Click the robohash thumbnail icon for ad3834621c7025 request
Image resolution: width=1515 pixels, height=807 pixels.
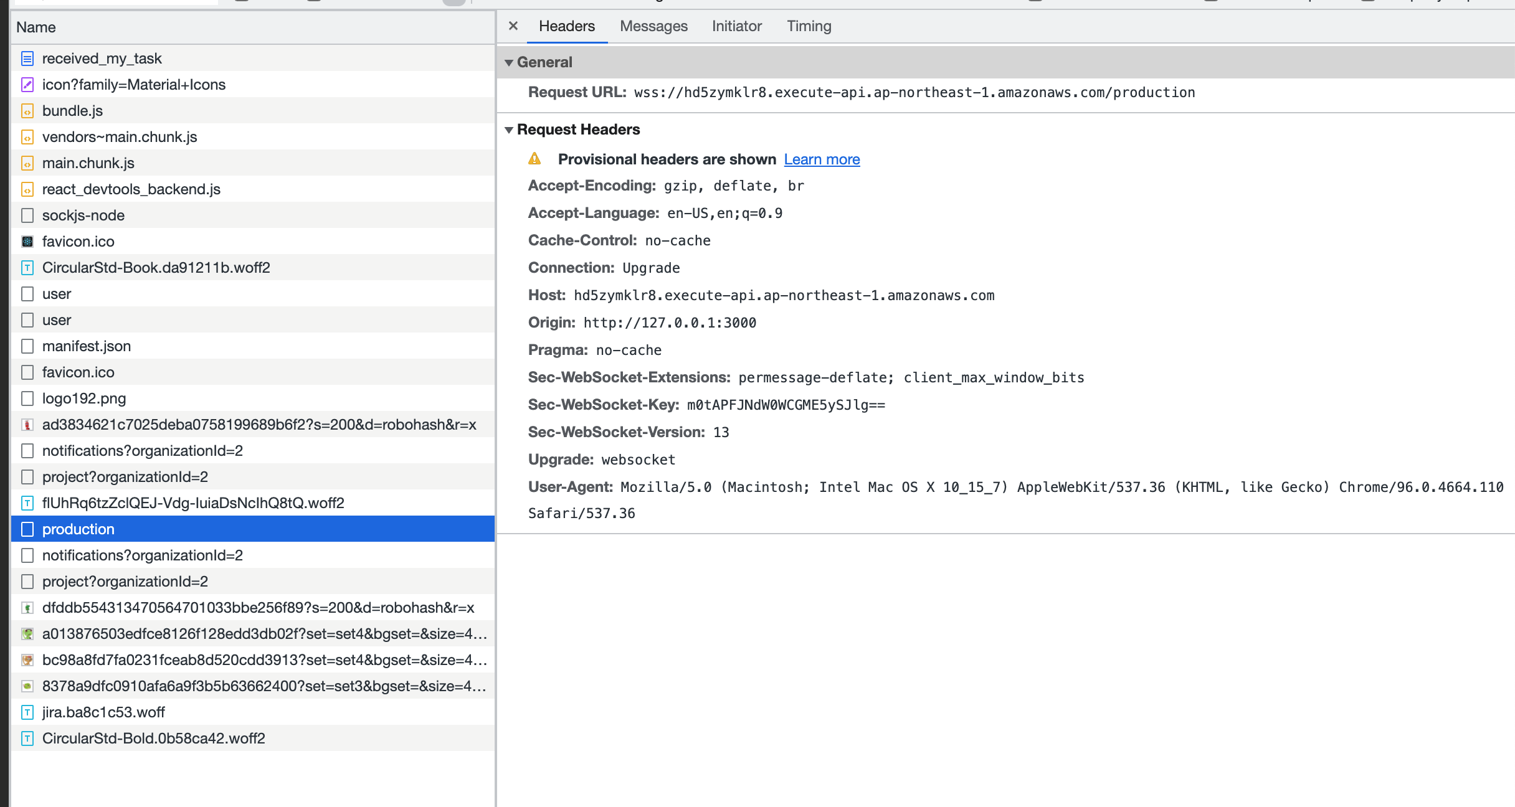pos(27,425)
